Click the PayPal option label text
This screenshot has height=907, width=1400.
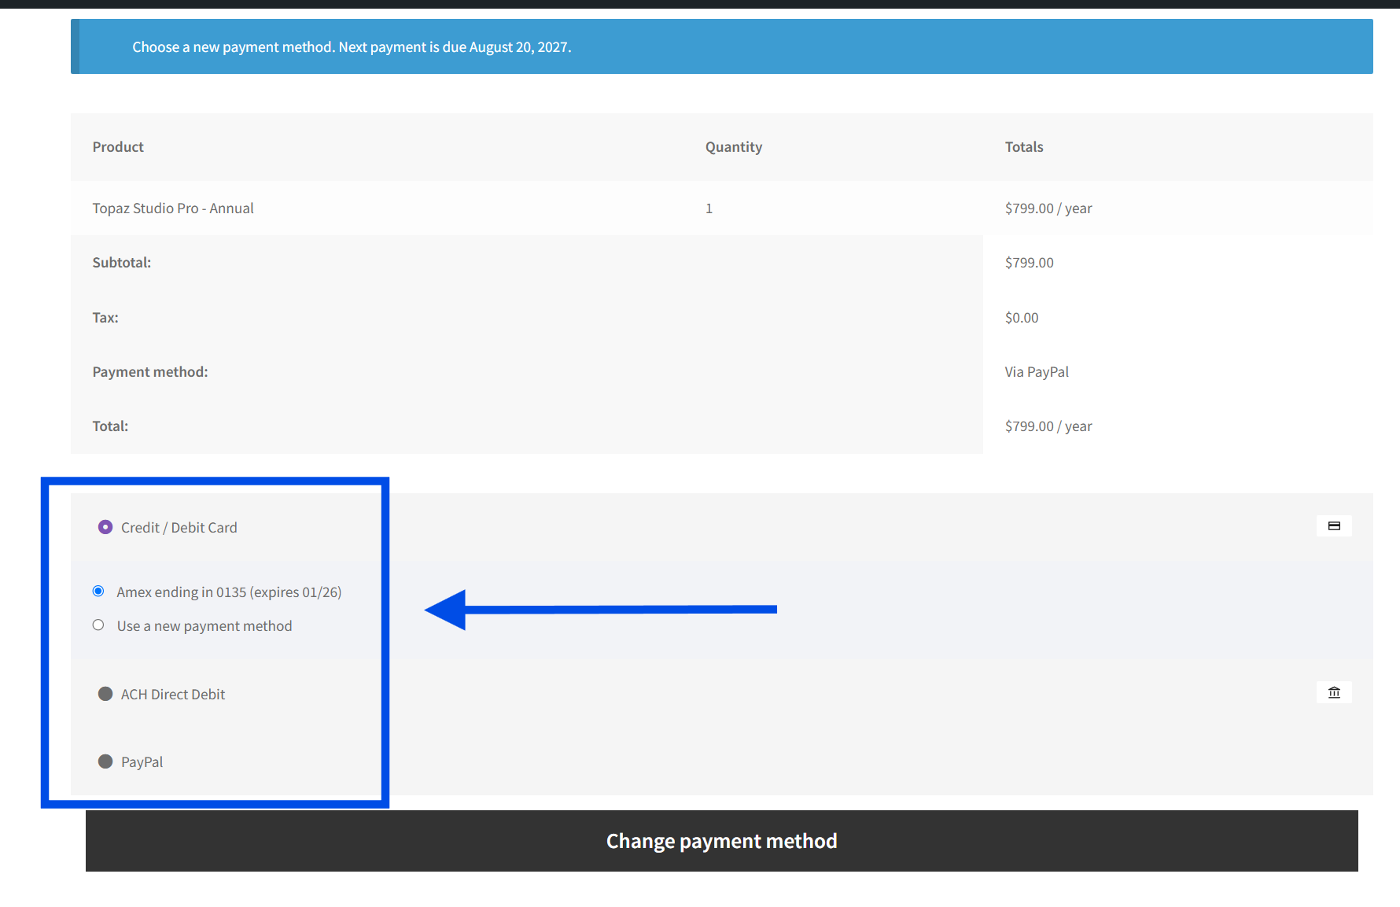(x=142, y=762)
